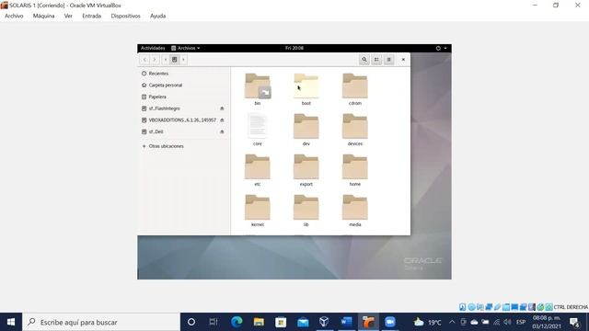Open the weather widget showing 19°C
589x331 pixels.
427,322
